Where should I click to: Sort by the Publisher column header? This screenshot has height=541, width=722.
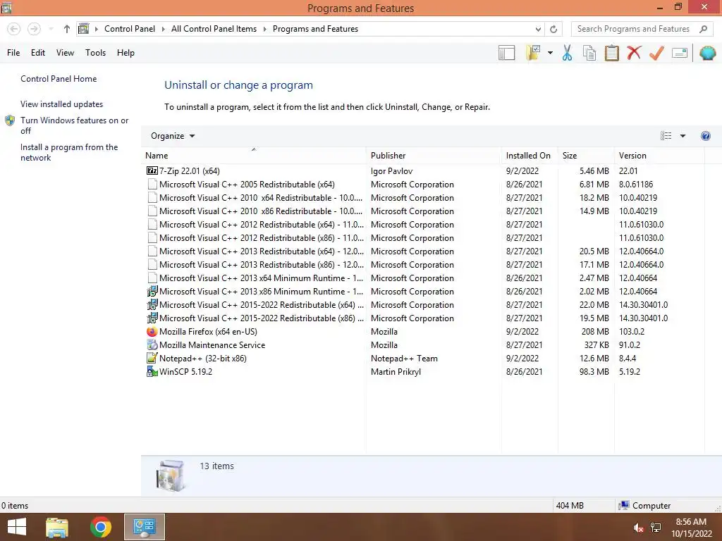pyautogui.click(x=434, y=156)
